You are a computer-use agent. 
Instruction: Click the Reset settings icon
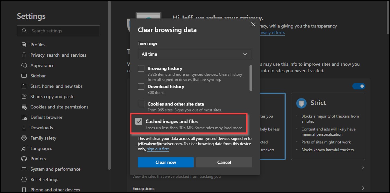(24, 179)
